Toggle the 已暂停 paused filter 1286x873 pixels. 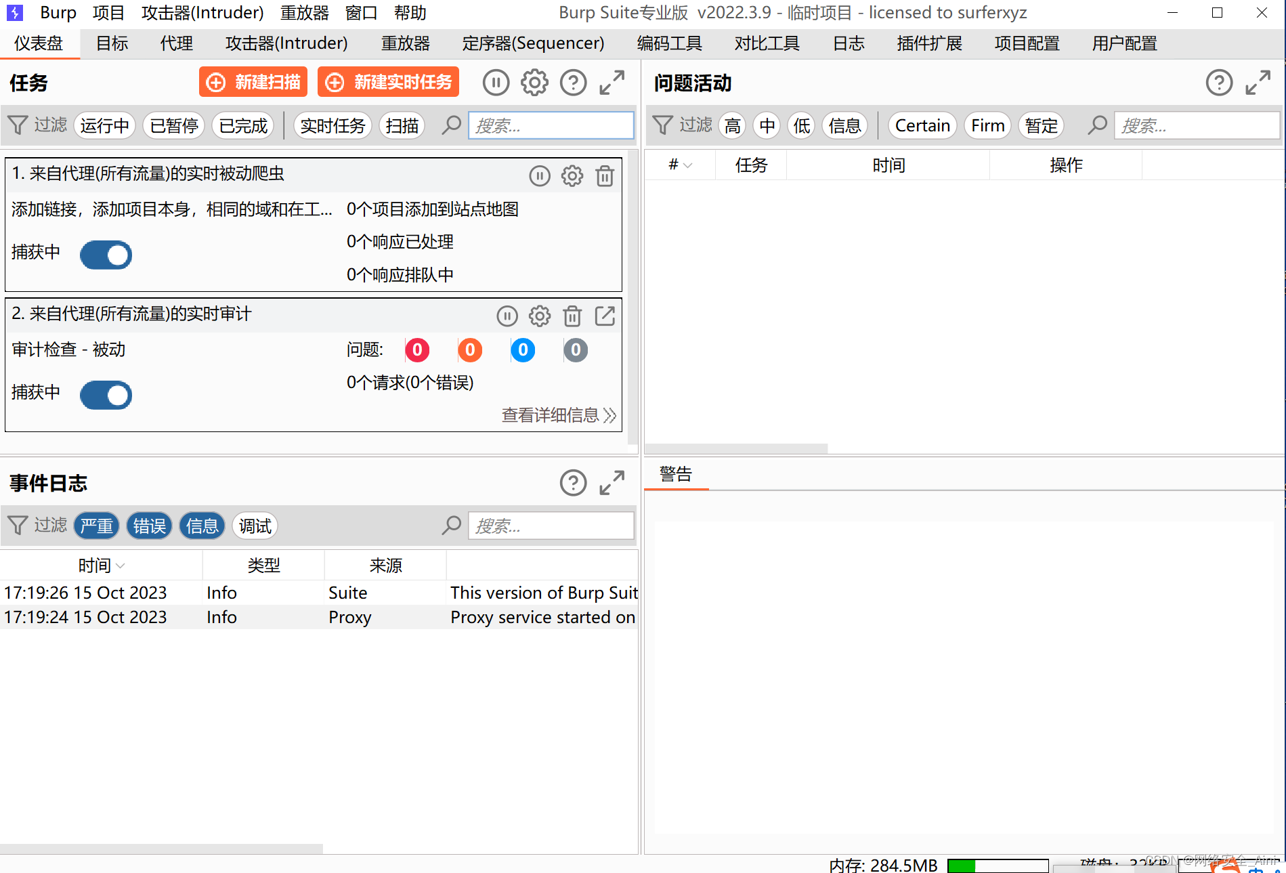174,126
